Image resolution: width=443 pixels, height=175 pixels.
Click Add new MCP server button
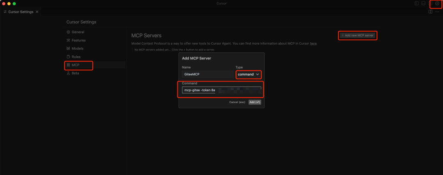click(357, 35)
